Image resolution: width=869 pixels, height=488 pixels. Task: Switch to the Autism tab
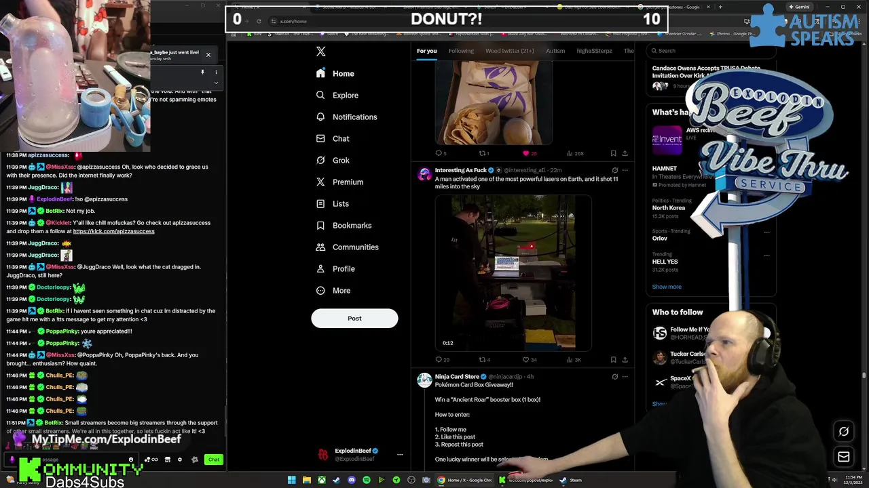tap(555, 51)
